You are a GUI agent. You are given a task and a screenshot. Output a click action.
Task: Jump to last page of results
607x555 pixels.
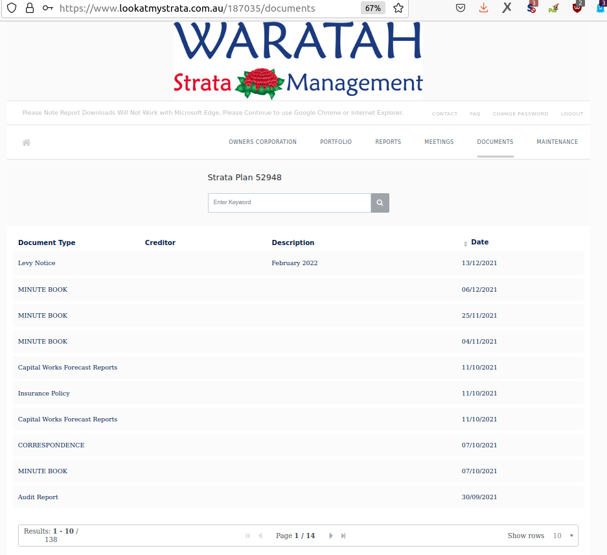[343, 536]
